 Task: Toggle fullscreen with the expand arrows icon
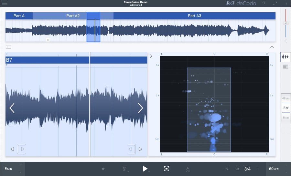275,3
